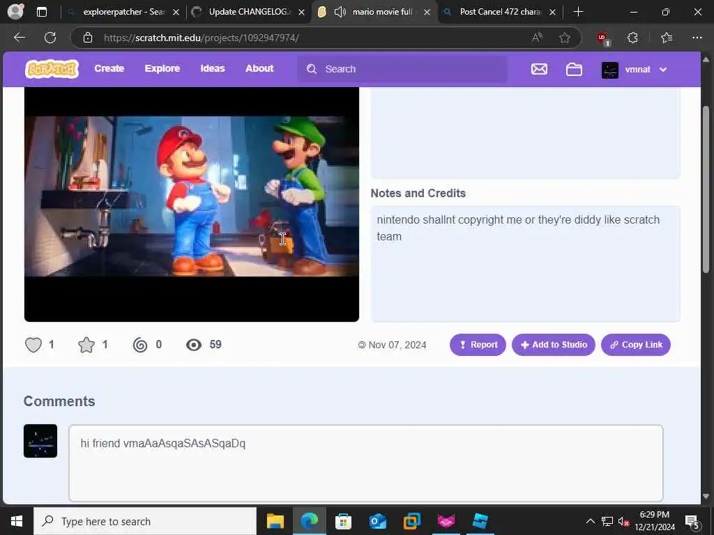Screen dimensions: 714x535
Task: Click the page vertical scrollbar
Action: coord(706,189)
